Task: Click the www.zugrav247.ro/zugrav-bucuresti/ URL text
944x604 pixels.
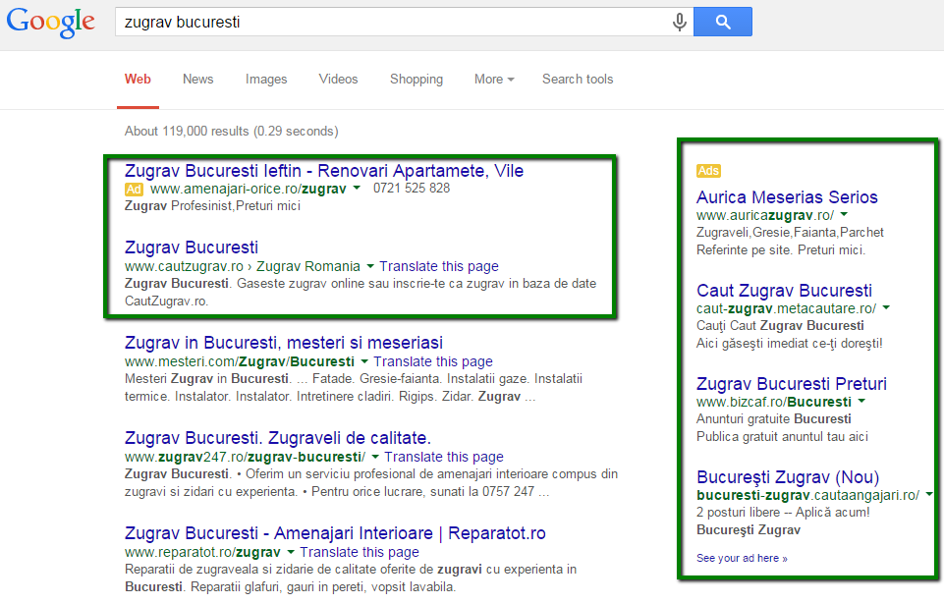Action: pos(245,457)
